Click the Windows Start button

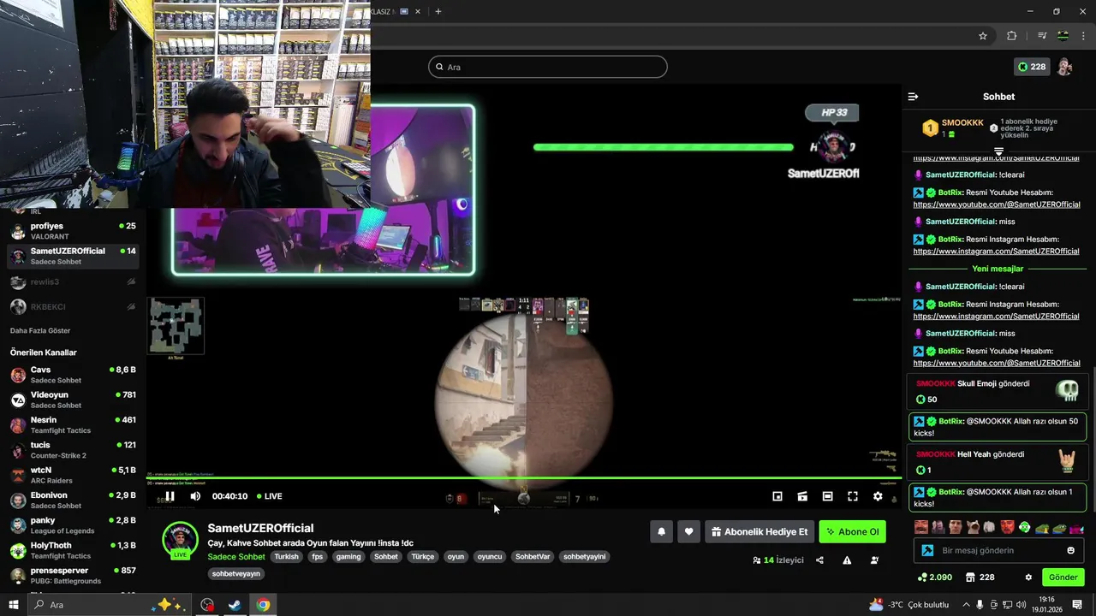(13, 605)
